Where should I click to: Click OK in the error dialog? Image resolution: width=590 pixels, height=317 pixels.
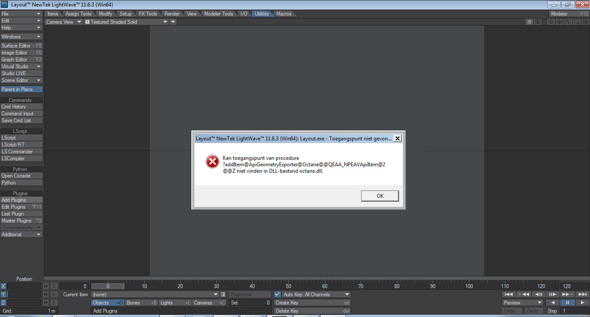pos(380,196)
